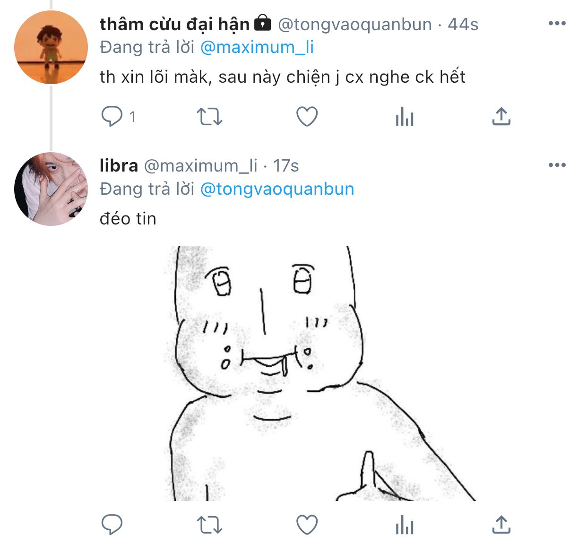587x543 pixels.
Task: Open more options for libra's tweet
Action: [557, 165]
